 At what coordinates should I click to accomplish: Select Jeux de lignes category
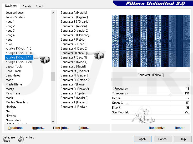pyautogui.click(x=14, y=13)
